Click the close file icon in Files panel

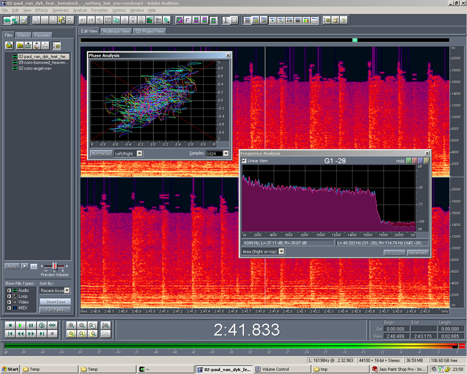pyautogui.click(x=20, y=46)
